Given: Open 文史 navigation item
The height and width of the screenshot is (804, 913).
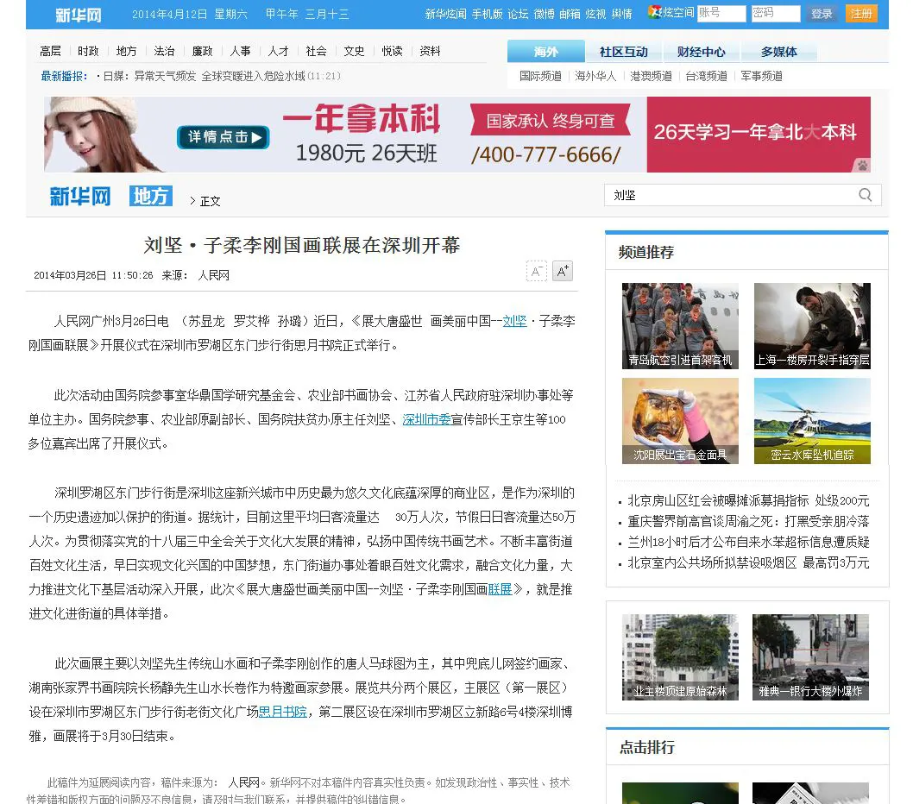Looking at the screenshot, I should pyautogui.click(x=354, y=51).
